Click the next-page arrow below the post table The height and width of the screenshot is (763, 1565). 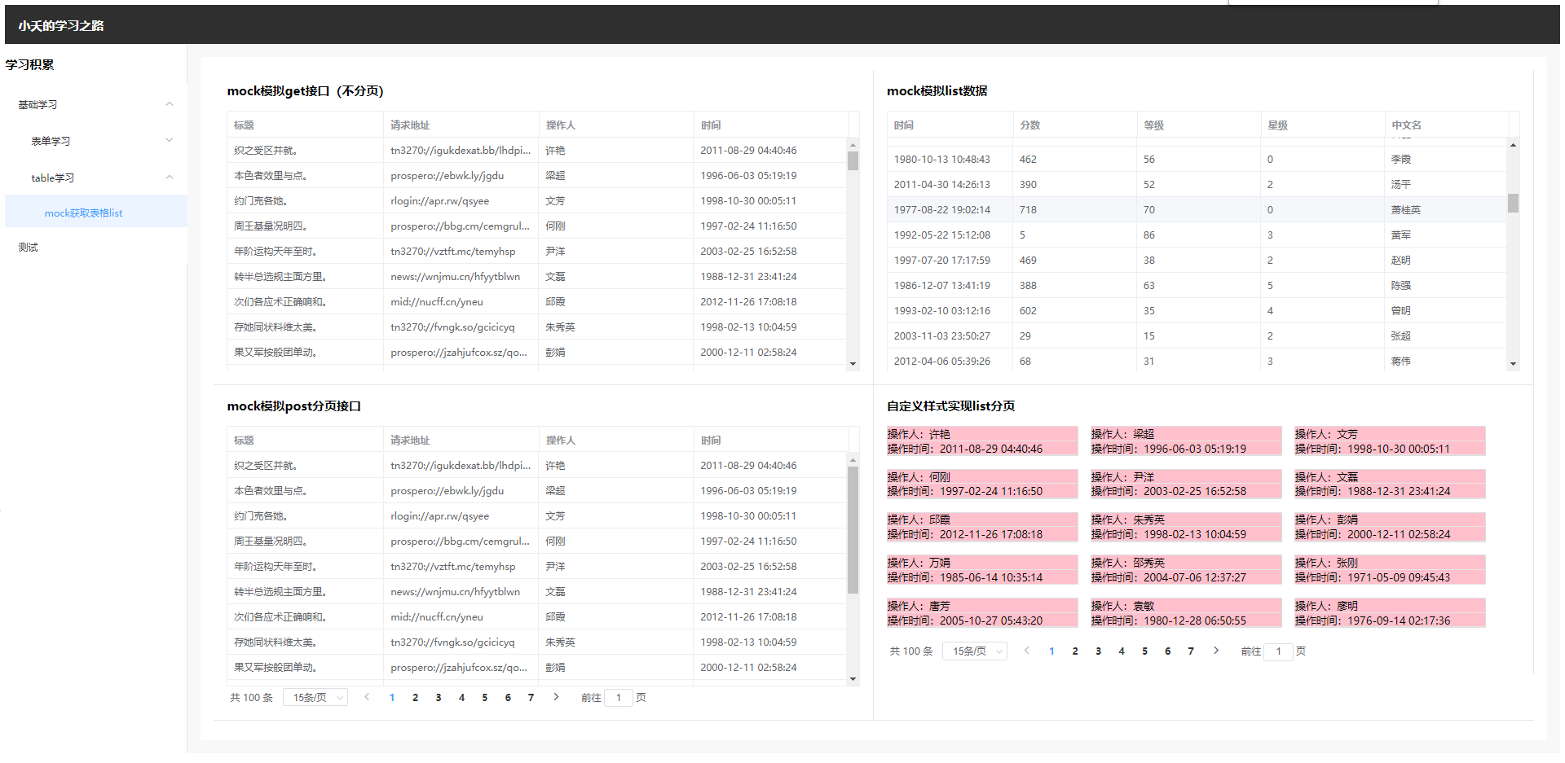click(x=555, y=697)
